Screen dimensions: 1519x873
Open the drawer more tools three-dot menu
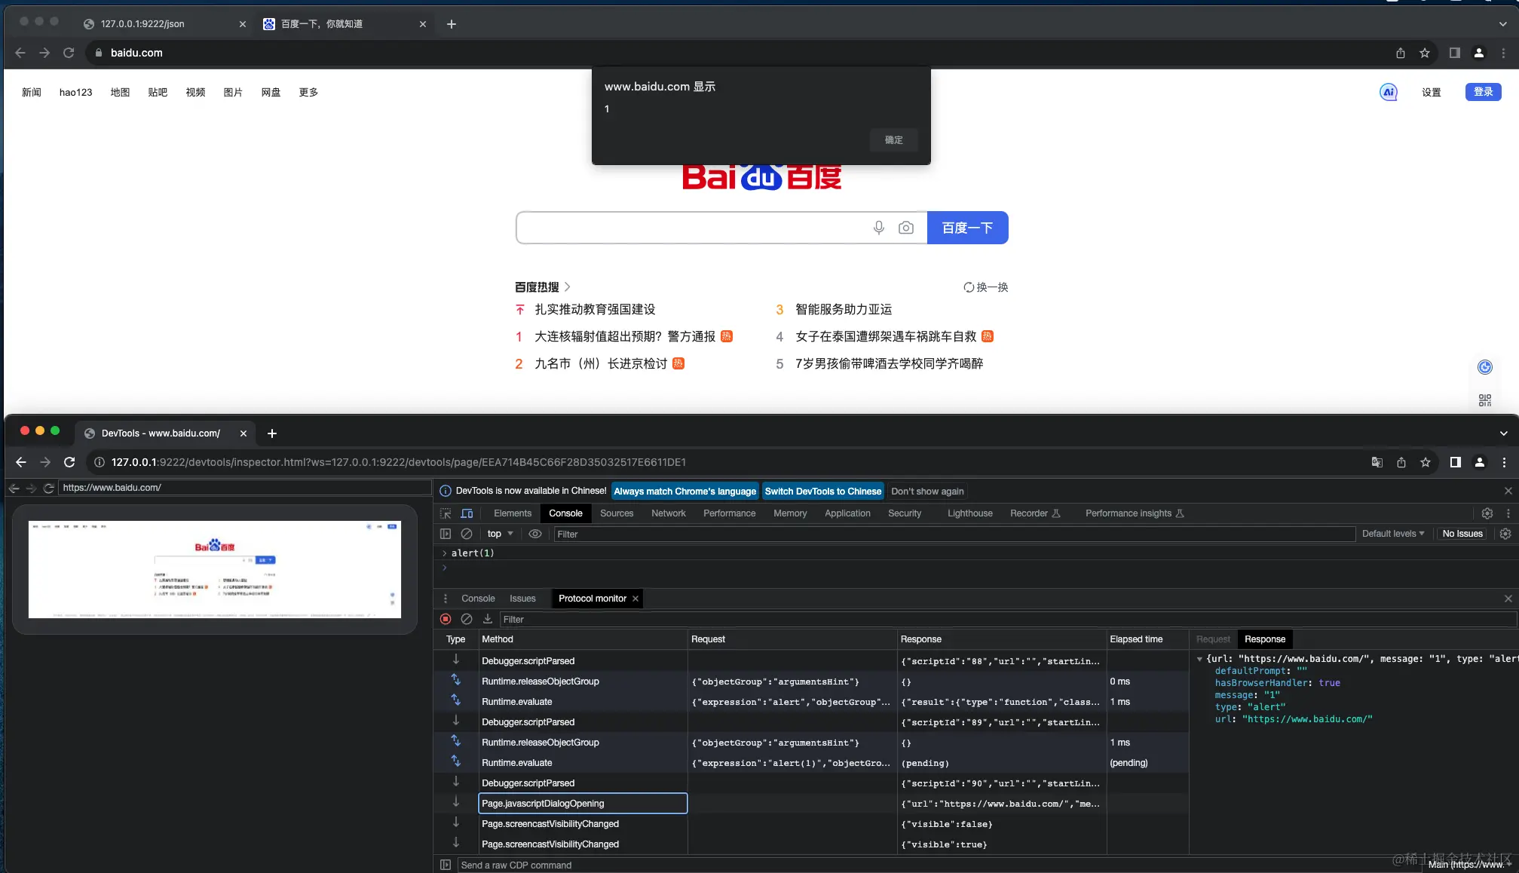pos(446,599)
